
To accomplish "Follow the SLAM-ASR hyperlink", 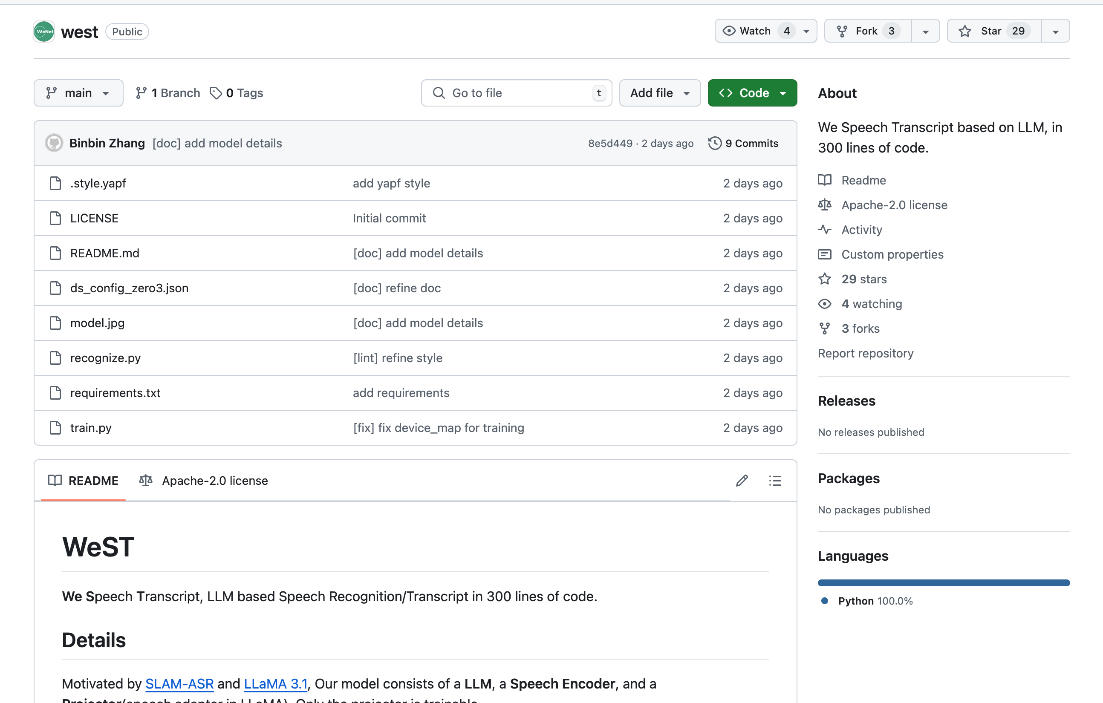I will [x=179, y=683].
